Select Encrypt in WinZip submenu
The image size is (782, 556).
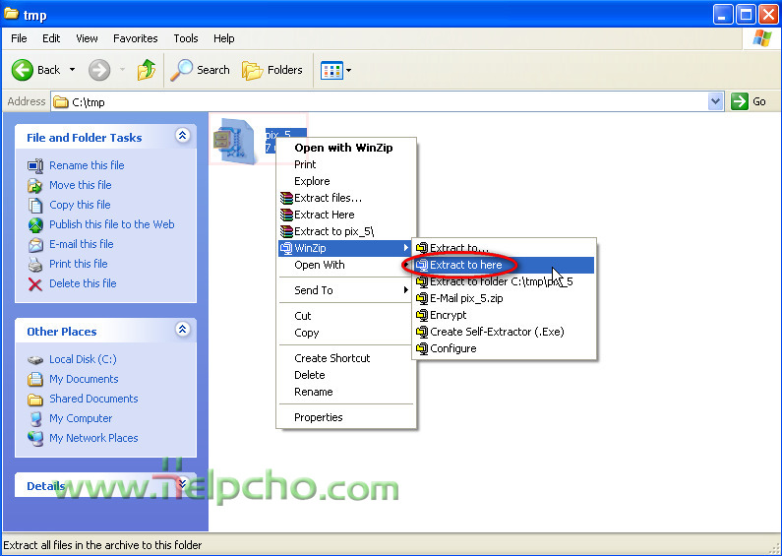tap(504, 315)
